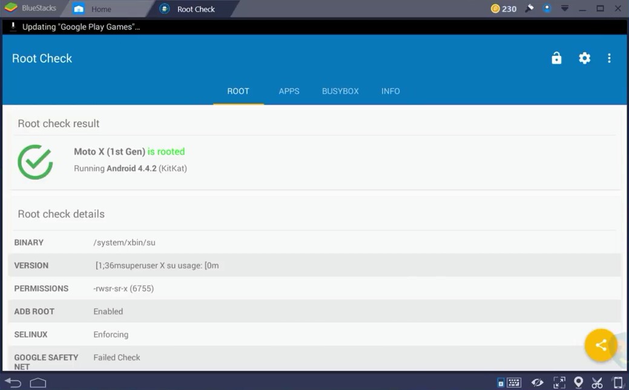This screenshot has height=390, width=629.
Task: Click the Android home button in bottom bar
Action: pos(38,383)
